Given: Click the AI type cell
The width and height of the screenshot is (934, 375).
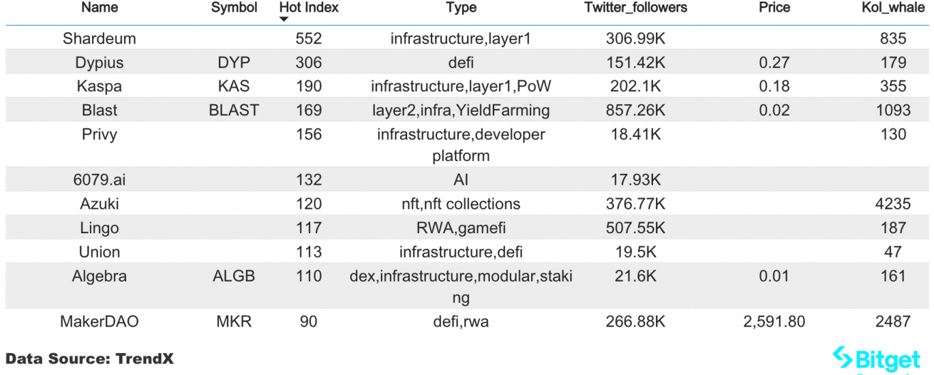Looking at the screenshot, I should pos(461,180).
